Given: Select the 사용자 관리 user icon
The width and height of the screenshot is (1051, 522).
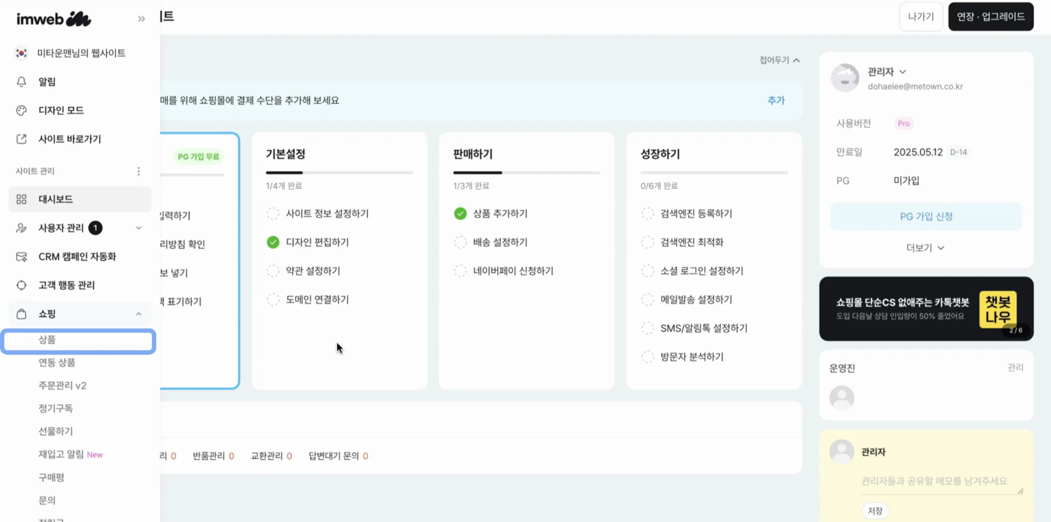Looking at the screenshot, I should pyautogui.click(x=21, y=228).
